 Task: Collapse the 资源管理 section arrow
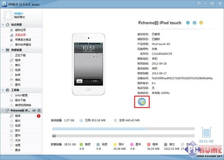[3, 50]
